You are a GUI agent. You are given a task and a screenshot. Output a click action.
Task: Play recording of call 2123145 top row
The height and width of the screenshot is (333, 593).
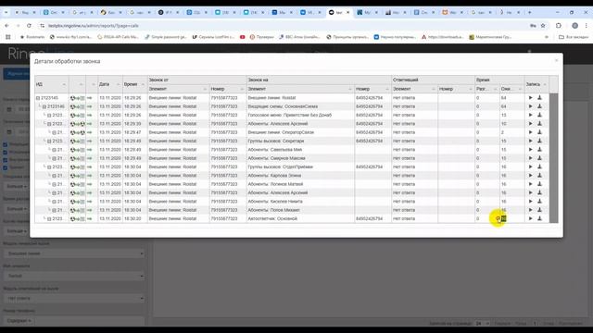[x=530, y=98]
